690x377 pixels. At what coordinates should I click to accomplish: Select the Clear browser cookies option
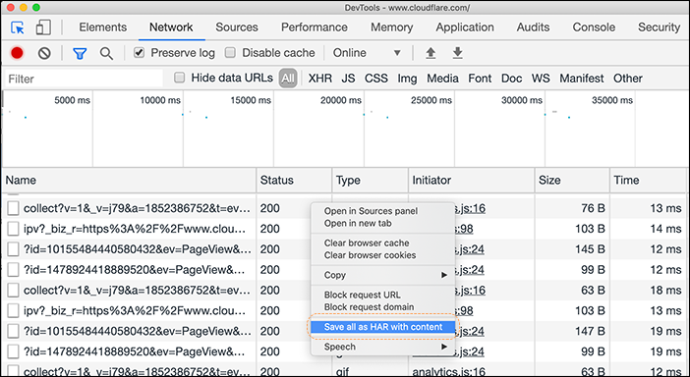tap(371, 255)
